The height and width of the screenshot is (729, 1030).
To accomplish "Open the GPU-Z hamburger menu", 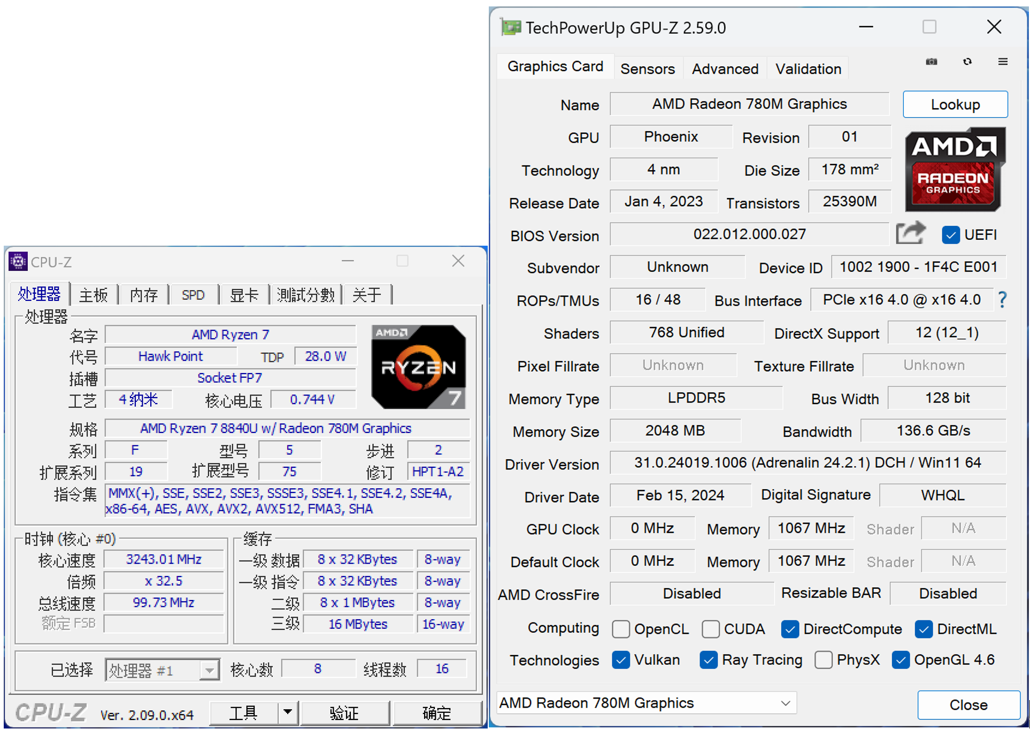I will tap(1003, 62).
